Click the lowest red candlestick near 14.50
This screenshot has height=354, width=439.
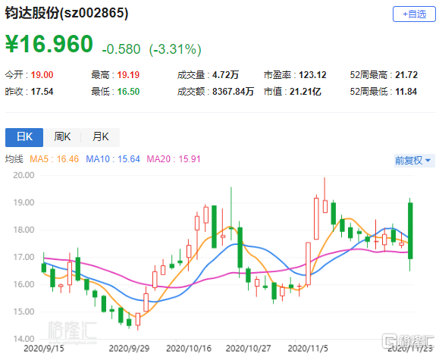pos(138,320)
